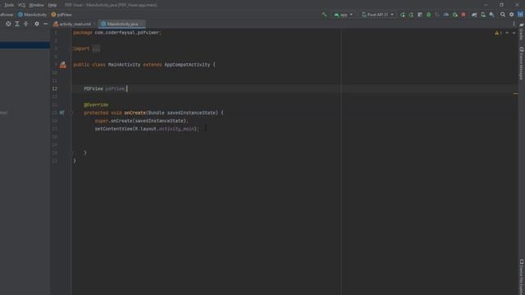Click the warning stripe in scrollbar

[515, 94]
